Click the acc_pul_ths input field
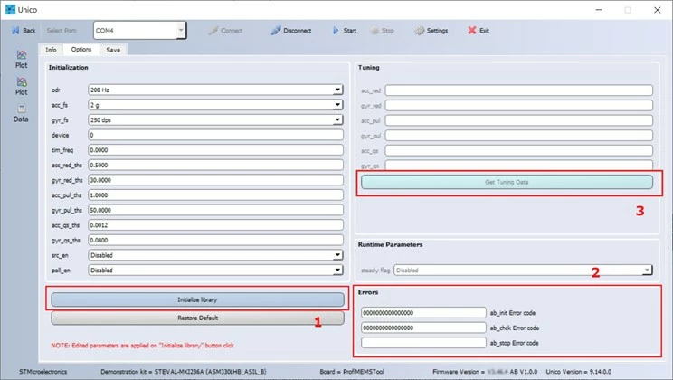The image size is (673, 380). click(215, 195)
